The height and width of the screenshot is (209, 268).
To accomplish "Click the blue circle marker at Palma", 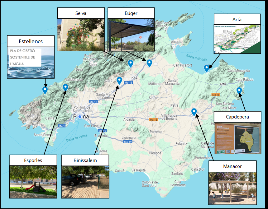I will pyautogui.click(x=80, y=116).
